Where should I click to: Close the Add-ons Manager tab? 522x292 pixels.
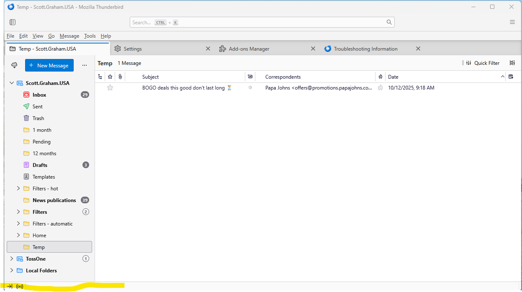click(x=313, y=49)
